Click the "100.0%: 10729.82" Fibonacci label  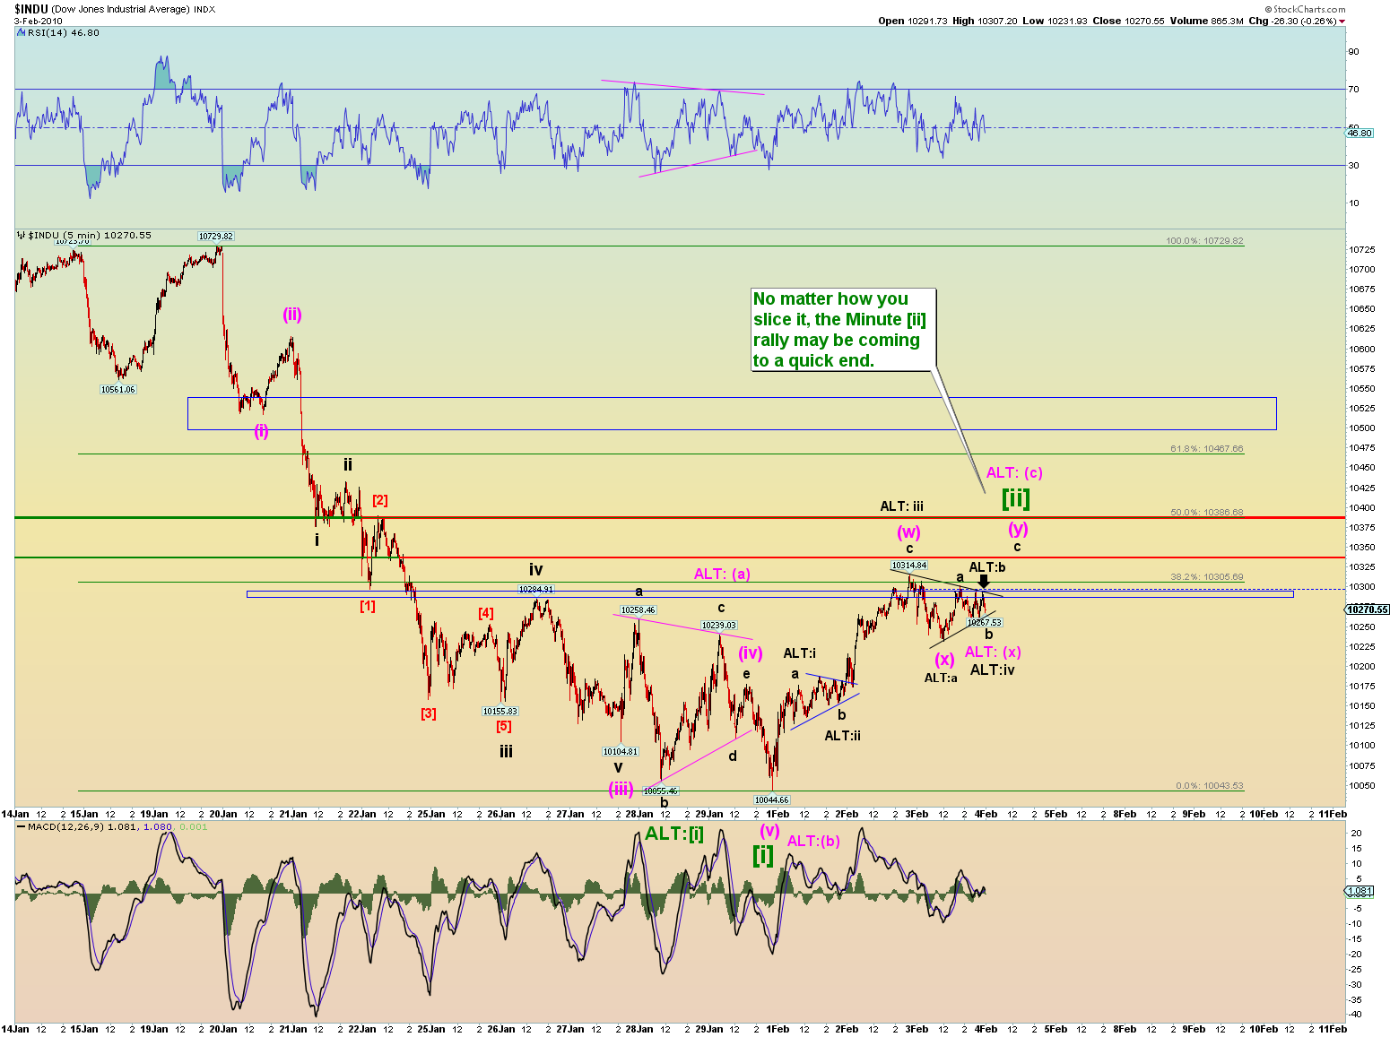coord(1204,241)
